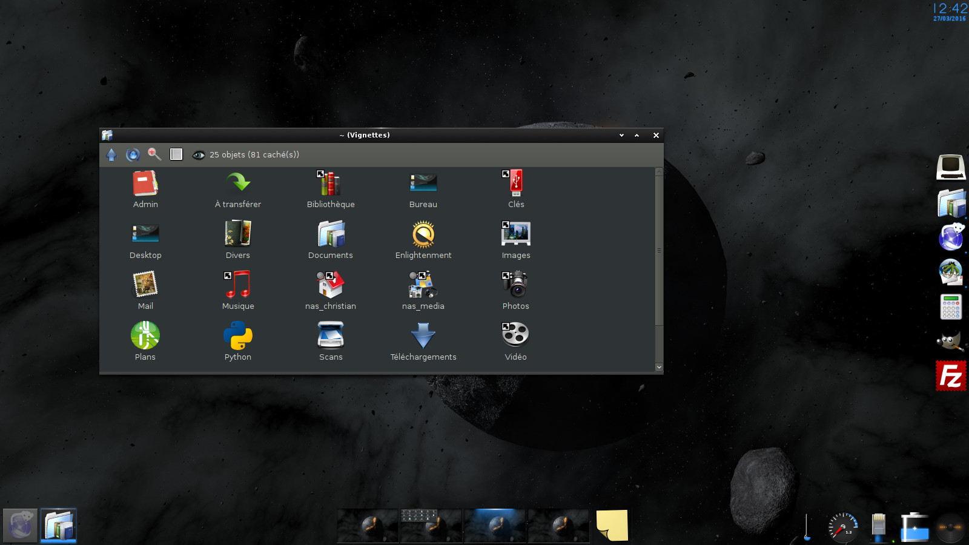This screenshot has height=545, width=969.
Task: Select the Clés USB shortcut
Action: [x=516, y=190]
